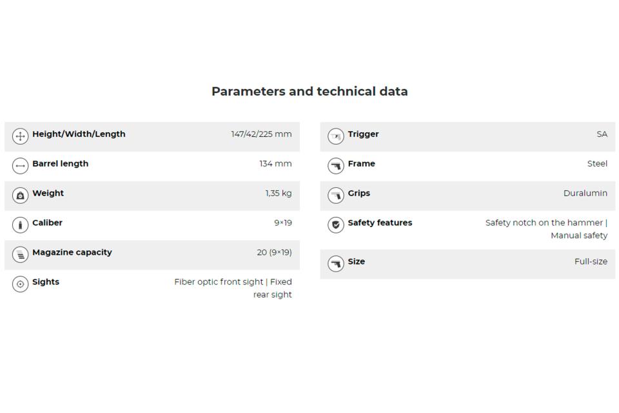Click the Size pistol icon
The height and width of the screenshot is (413, 619).
click(x=335, y=264)
